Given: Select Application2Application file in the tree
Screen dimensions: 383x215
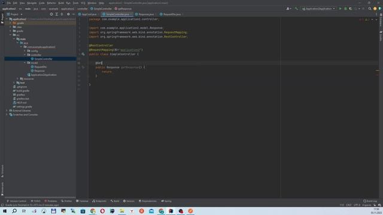Looking at the screenshot, I should pos(44,75).
